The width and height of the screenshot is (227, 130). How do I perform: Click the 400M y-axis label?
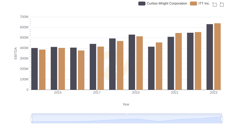[24, 48]
